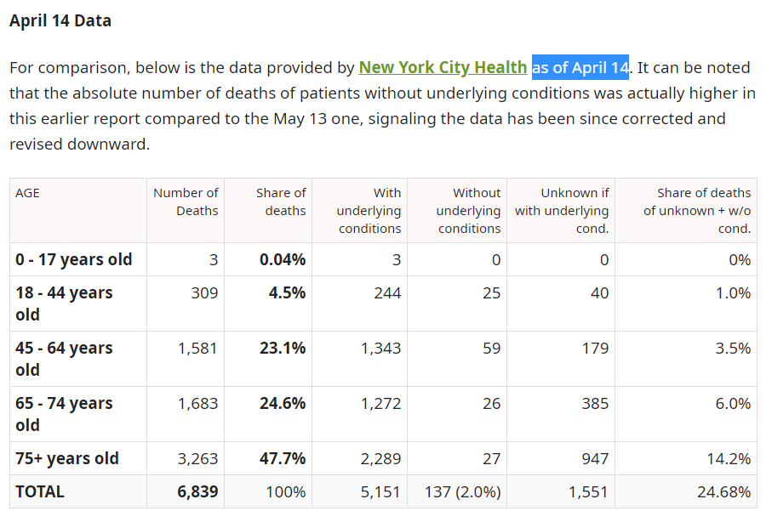Select the 47.7% share of deaths cell
Viewport: 772px width, 522px height.
pyautogui.click(x=283, y=458)
